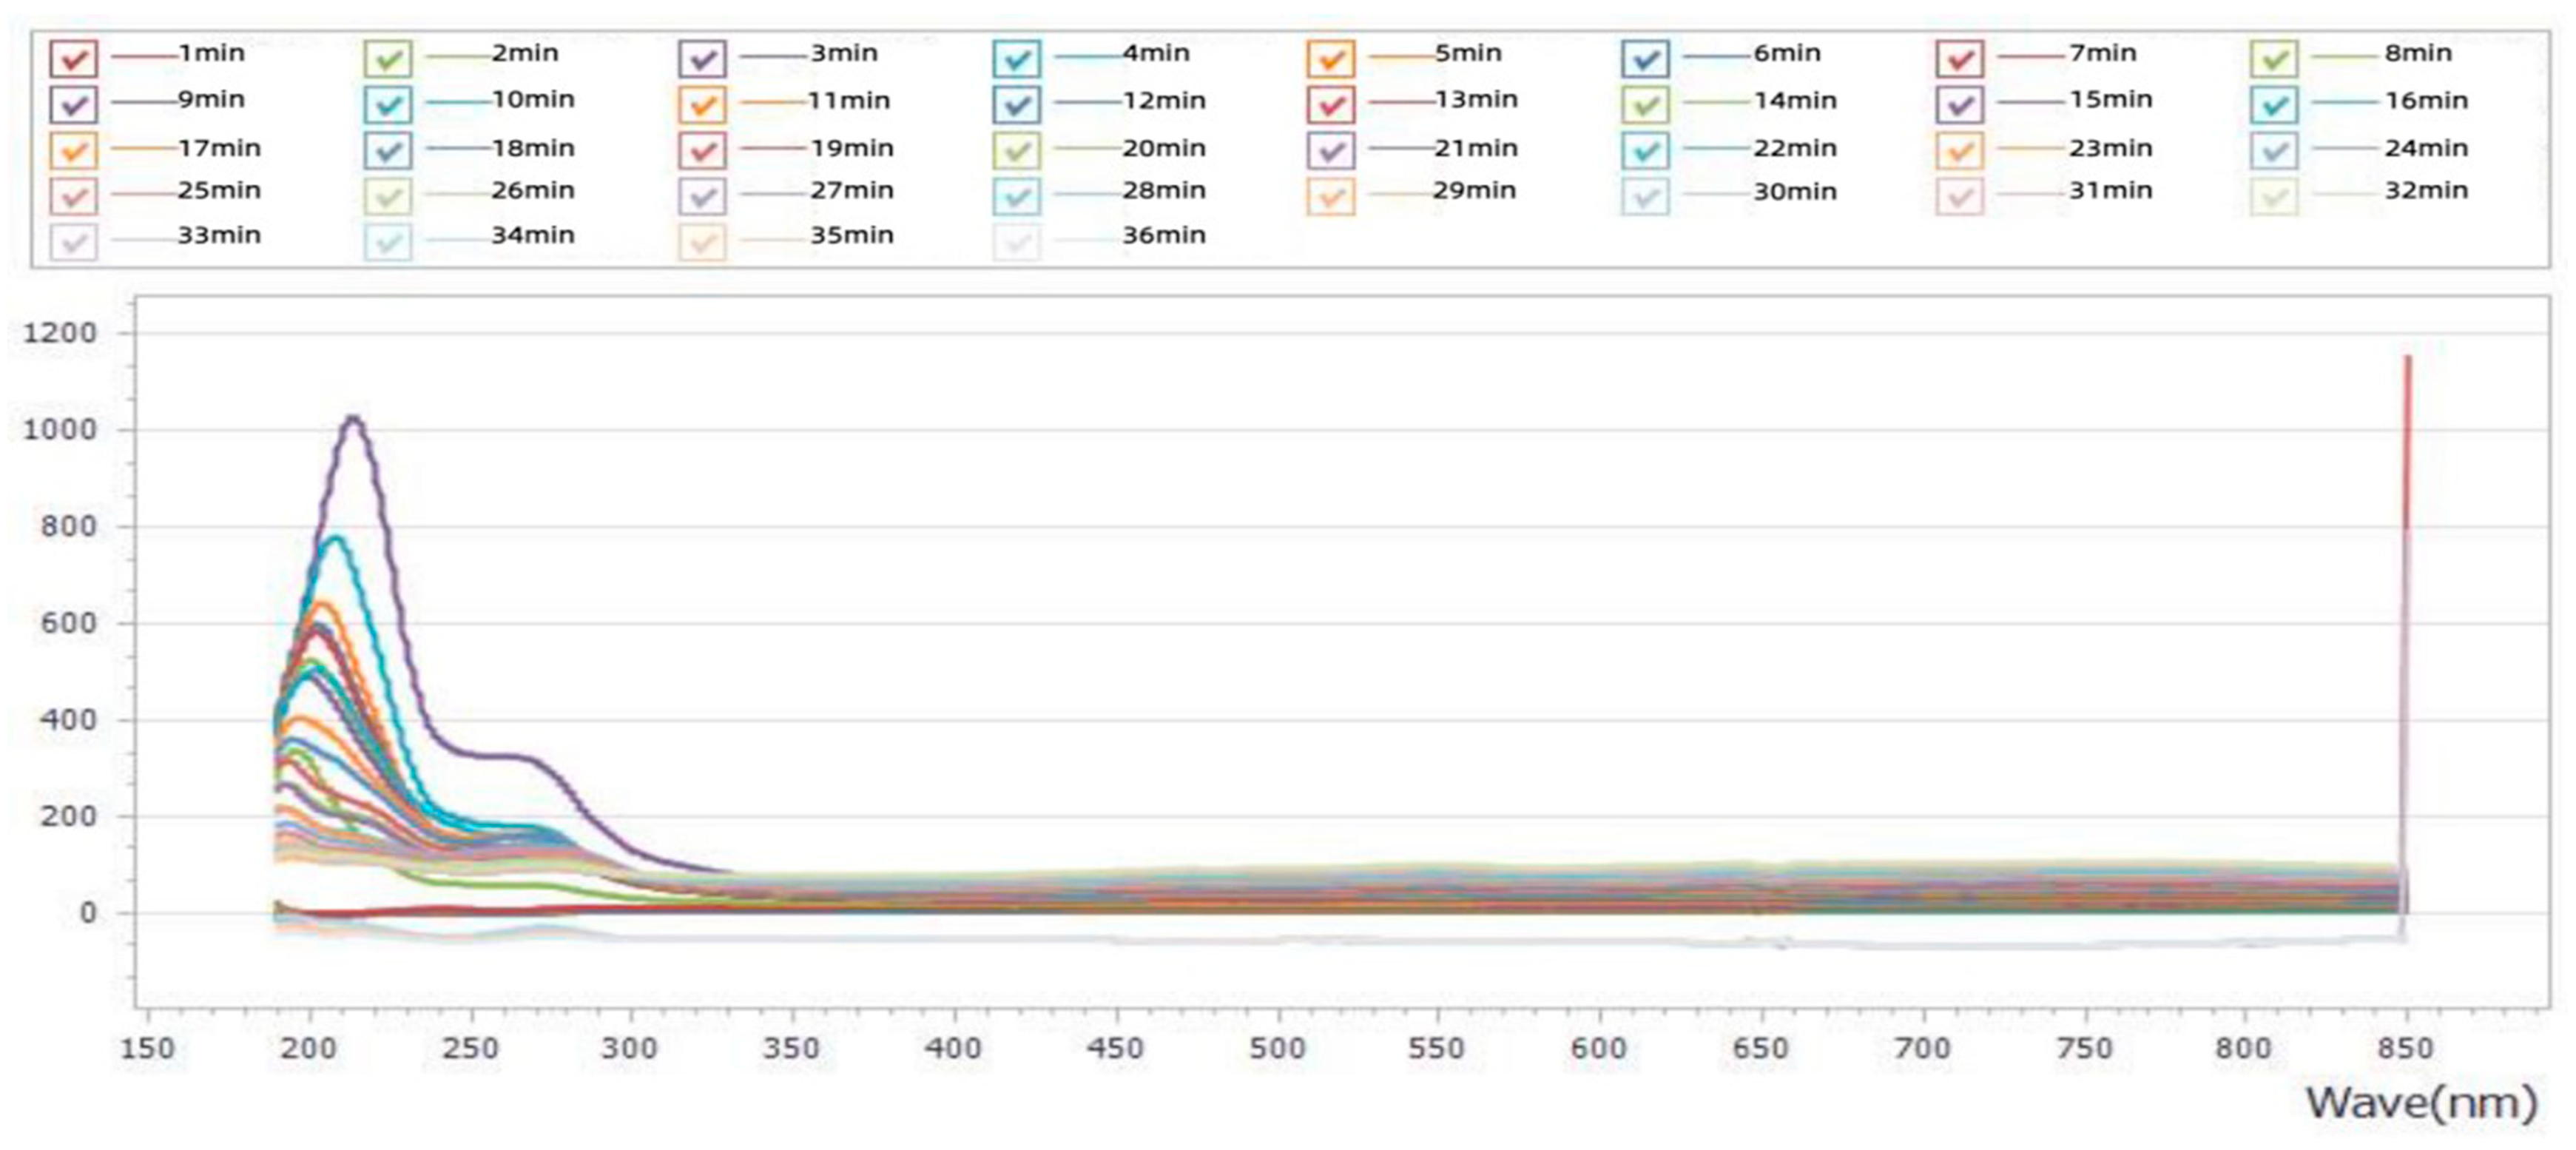Screen dimensions: 2576x1150
Task: Toggle the 24min checkbox
Action: pyautogui.click(x=2274, y=151)
